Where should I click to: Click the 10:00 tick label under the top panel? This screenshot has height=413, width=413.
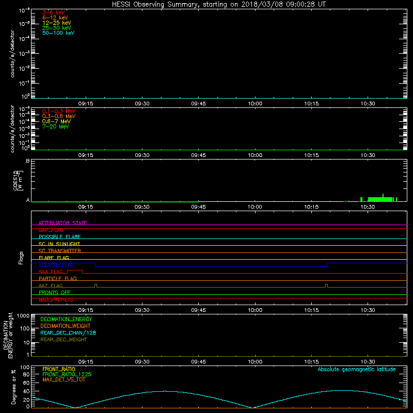[x=255, y=104]
